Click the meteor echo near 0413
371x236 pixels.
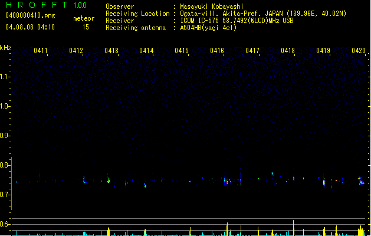pyautogui.click(x=109, y=179)
